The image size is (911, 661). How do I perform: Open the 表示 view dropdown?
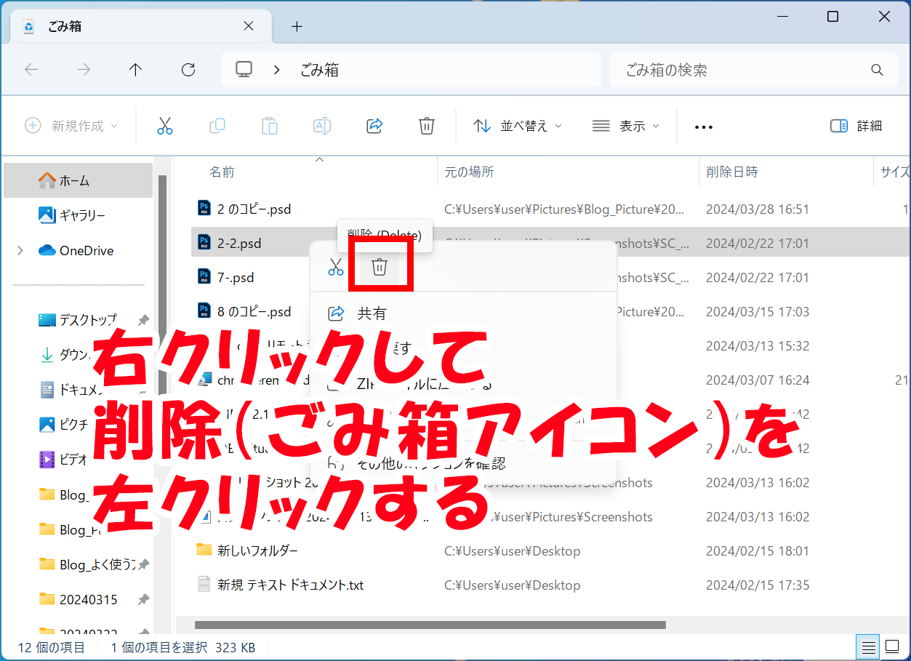point(625,126)
